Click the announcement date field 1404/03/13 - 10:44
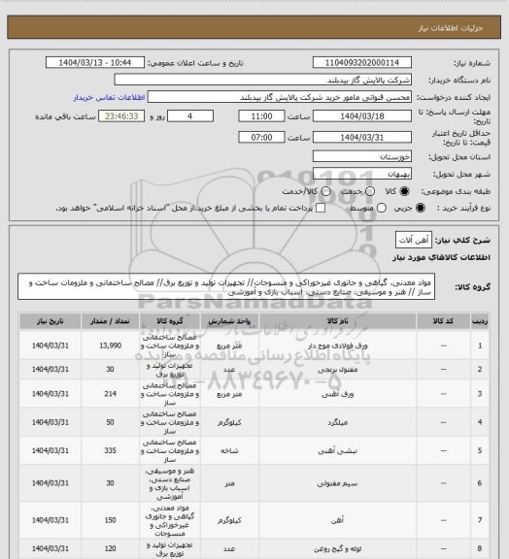This screenshot has width=509, height=559. point(95,63)
